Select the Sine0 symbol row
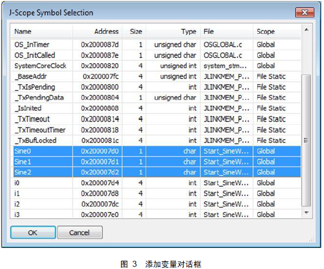The image size is (324, 269). click(156, 151)
